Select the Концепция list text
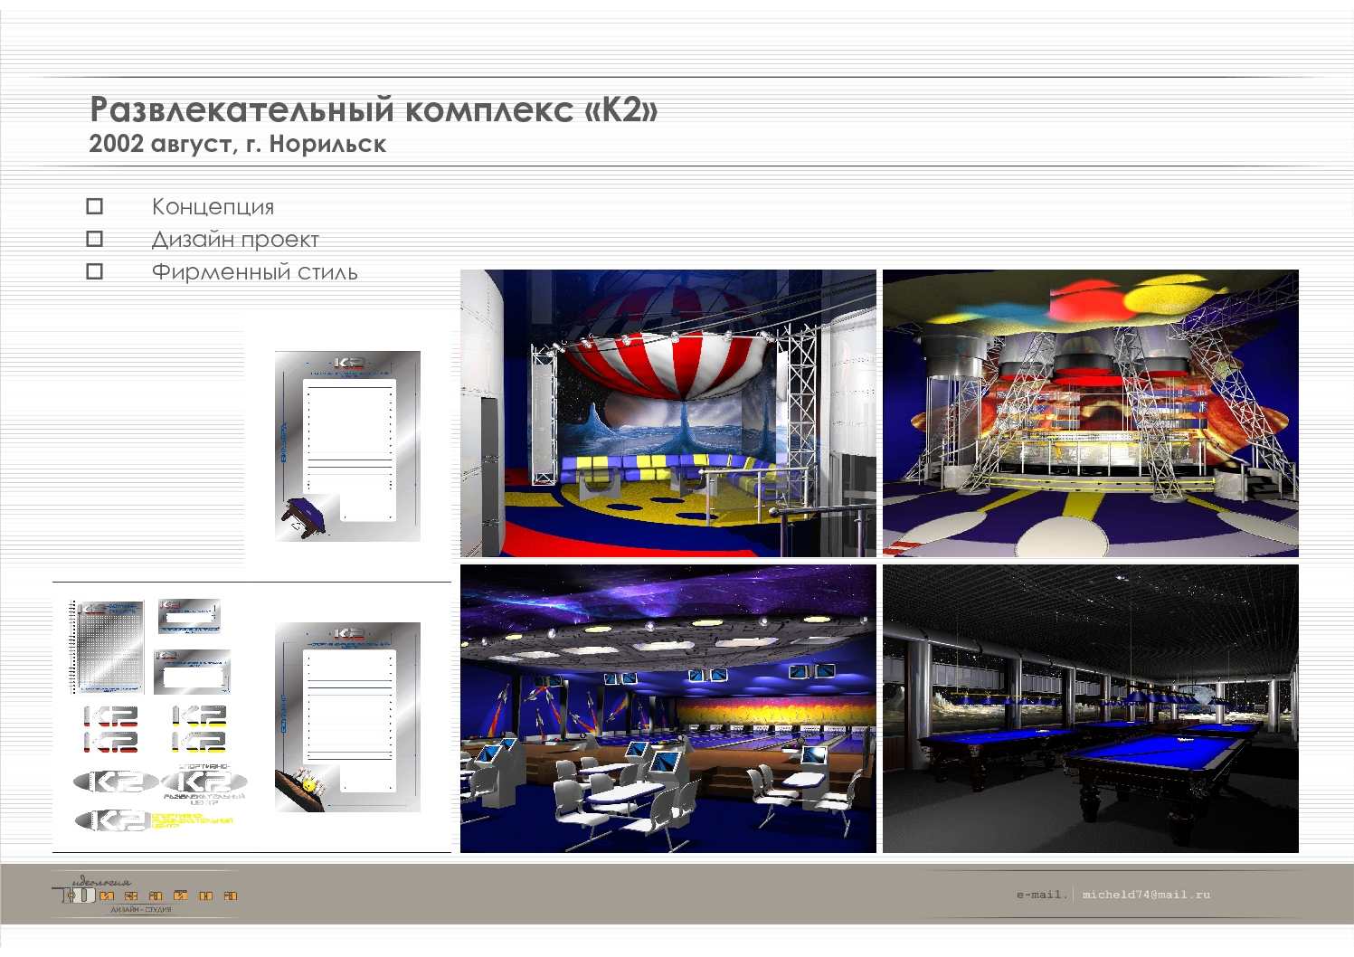Image resolution: width=1354 pixels, height=957 pixels. pos(213,207)
